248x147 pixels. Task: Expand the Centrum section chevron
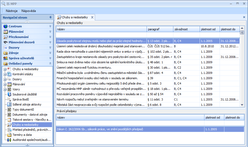50,26
